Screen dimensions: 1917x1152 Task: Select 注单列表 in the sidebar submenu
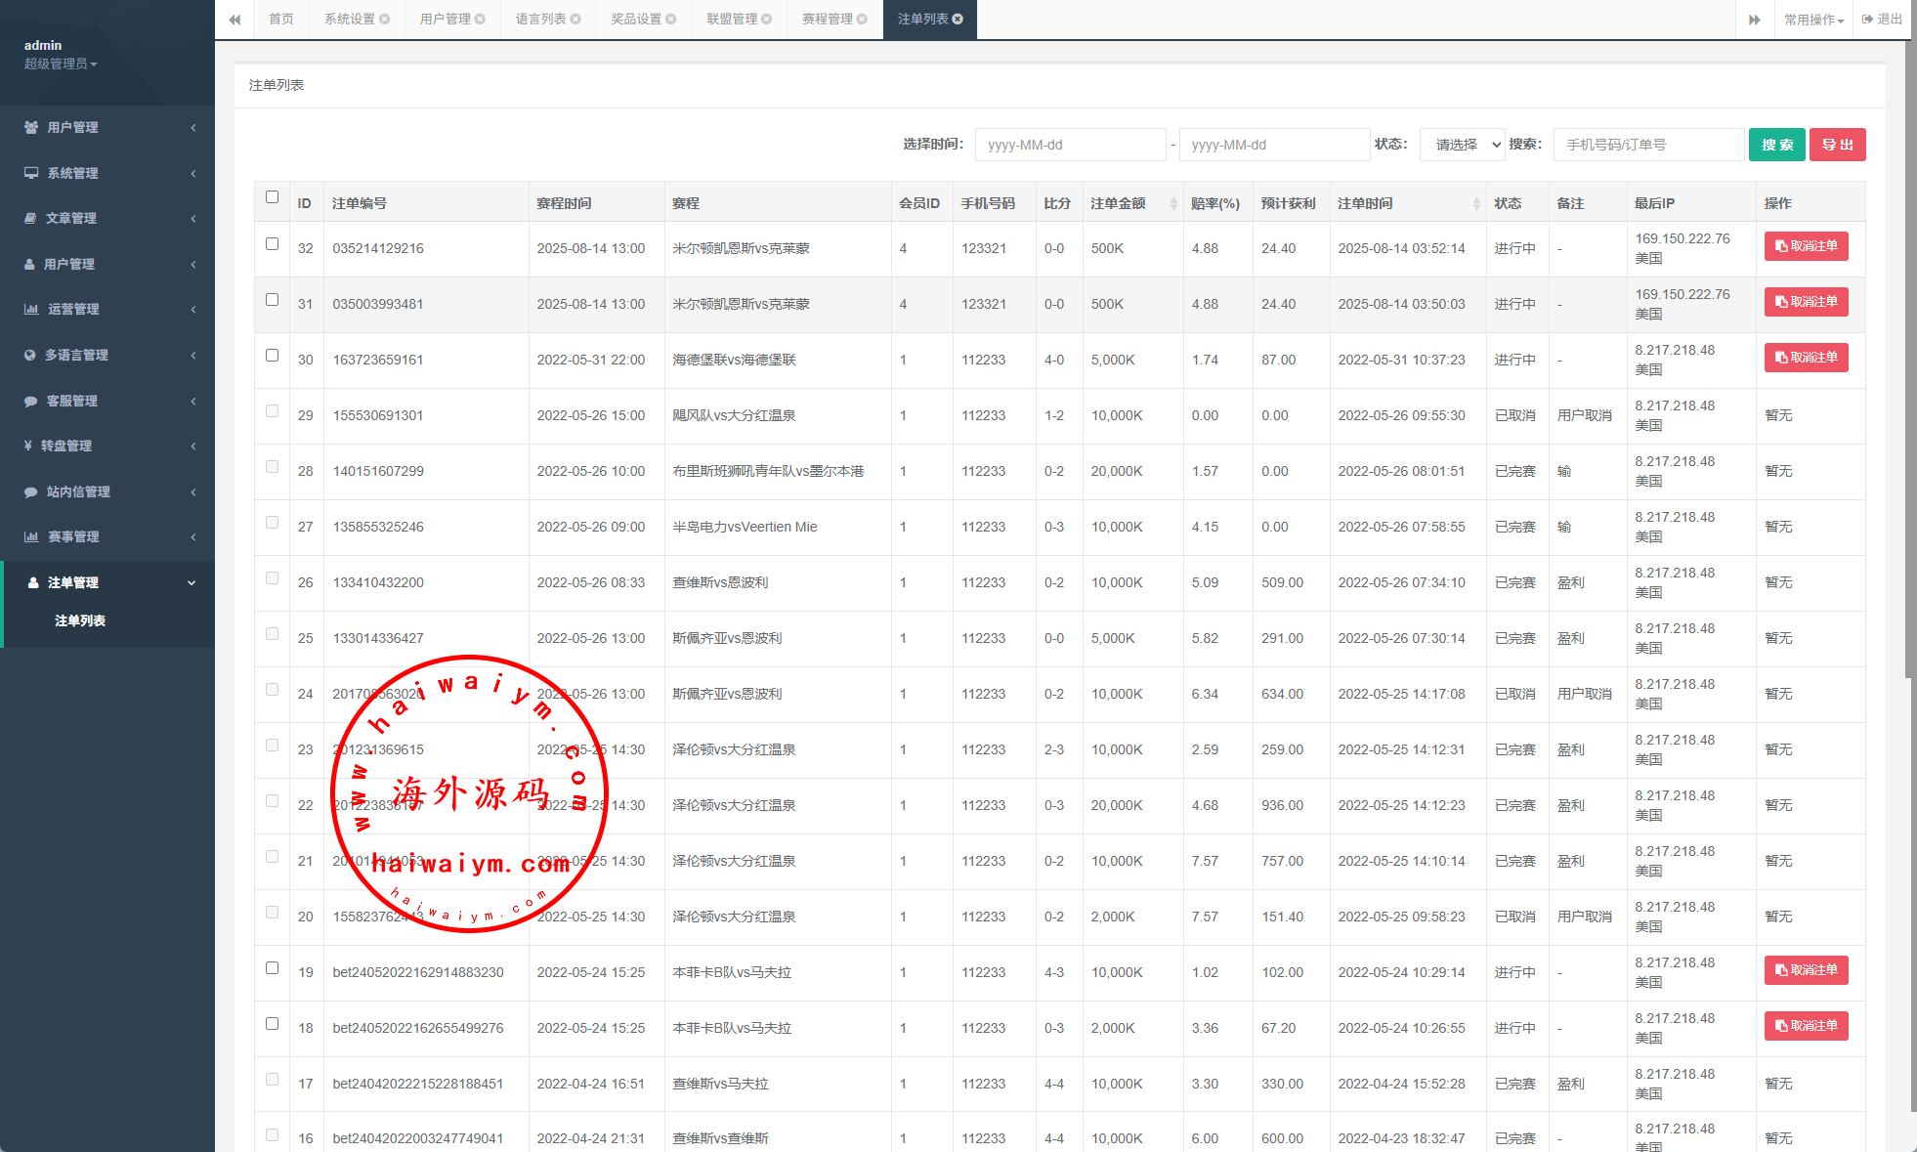pos(80,620)
